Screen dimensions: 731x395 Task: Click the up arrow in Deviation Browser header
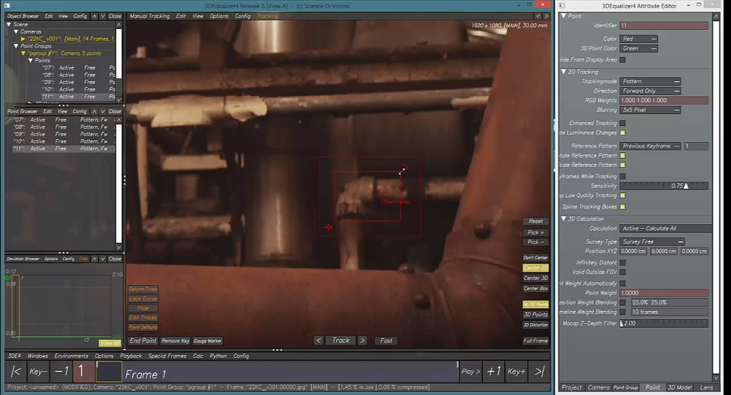click(x=94, y=259)
